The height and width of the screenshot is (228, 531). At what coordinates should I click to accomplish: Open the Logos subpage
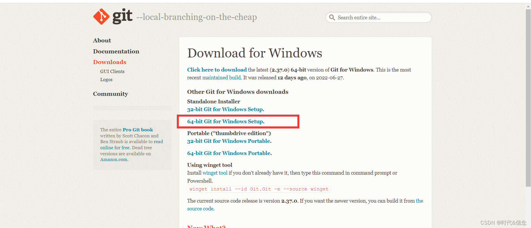[106, 80]
